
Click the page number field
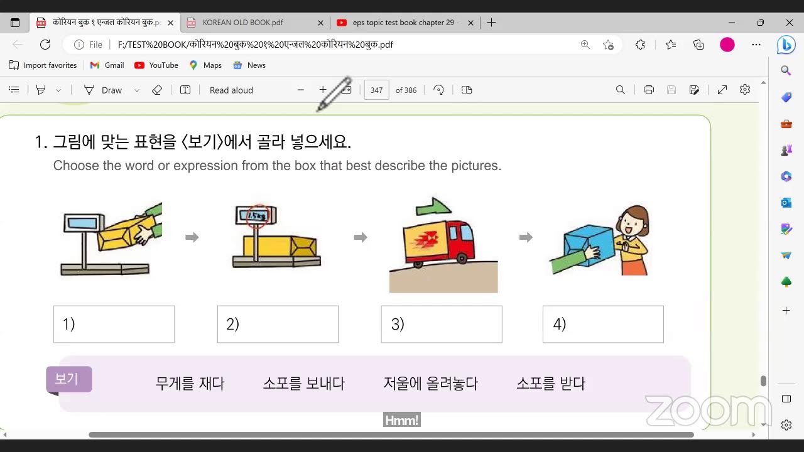click(x=377, y=90)
